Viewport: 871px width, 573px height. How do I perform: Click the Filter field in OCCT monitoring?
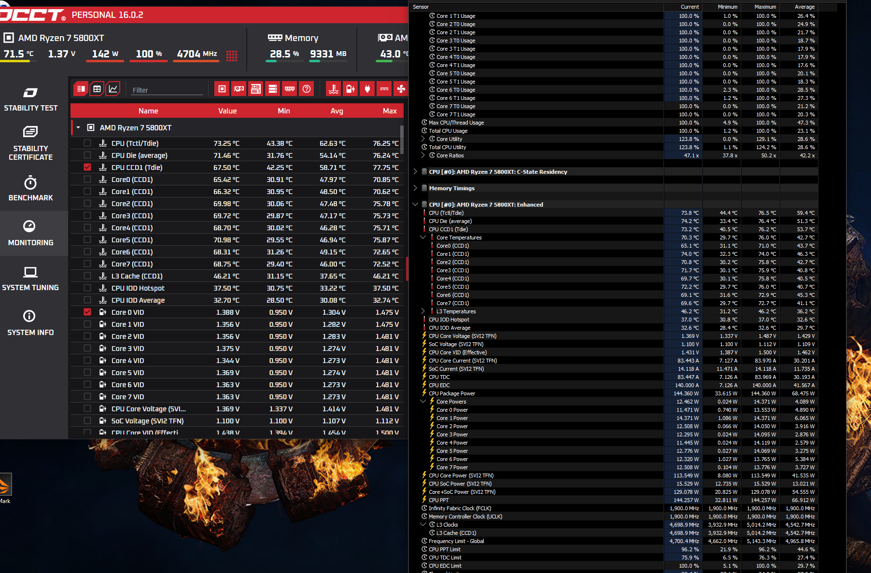click(167, 90)
